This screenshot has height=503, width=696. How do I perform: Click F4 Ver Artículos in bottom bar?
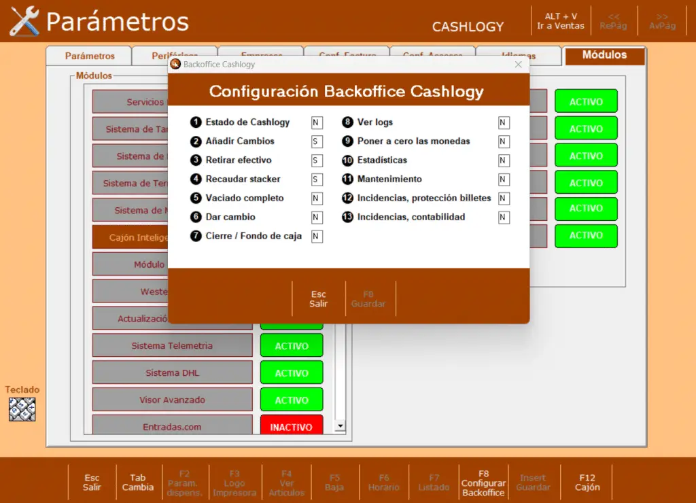pyautogui.click(x=286, y=483)
